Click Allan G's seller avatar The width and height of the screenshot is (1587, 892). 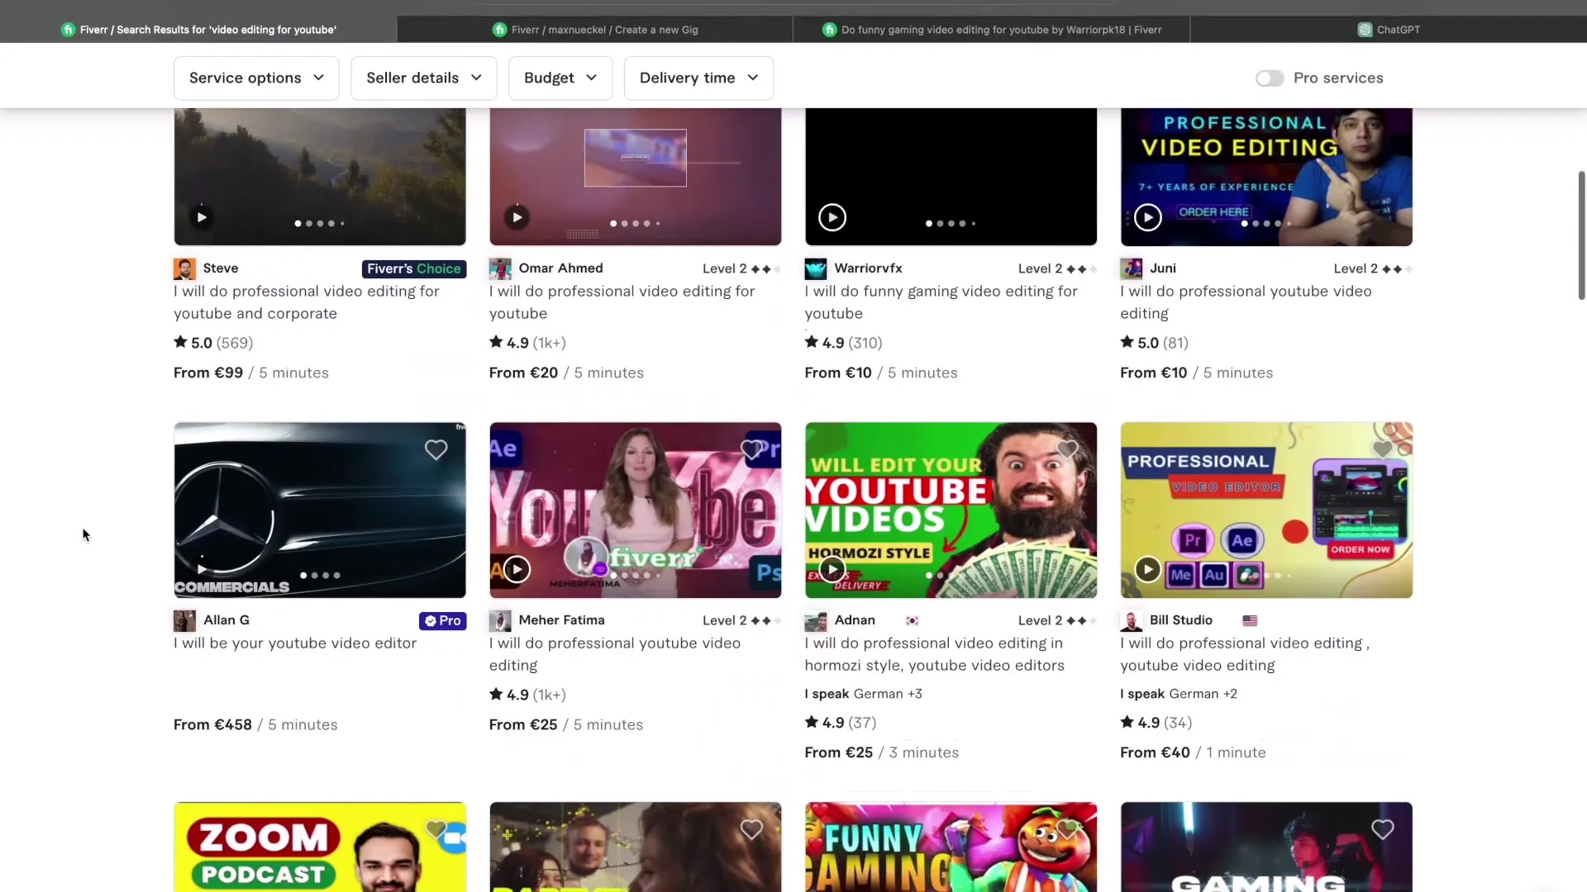(184, 620)
